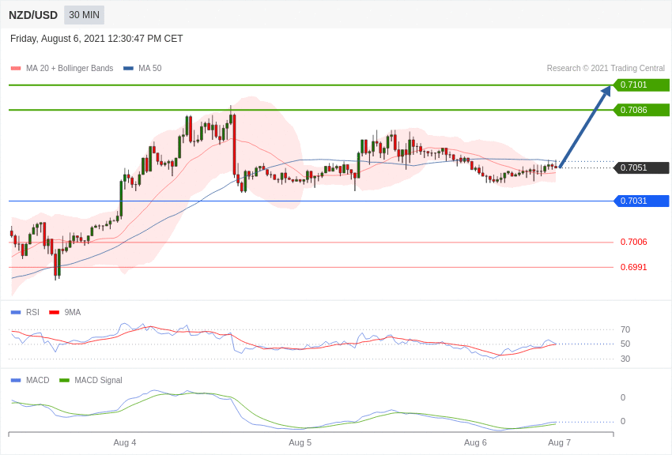Select the 30 MIN timeframe badge
The height and width of the screenshot is (455, 672).
84,15
